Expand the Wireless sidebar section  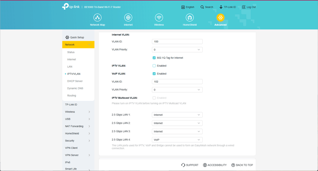pos(78,112)
